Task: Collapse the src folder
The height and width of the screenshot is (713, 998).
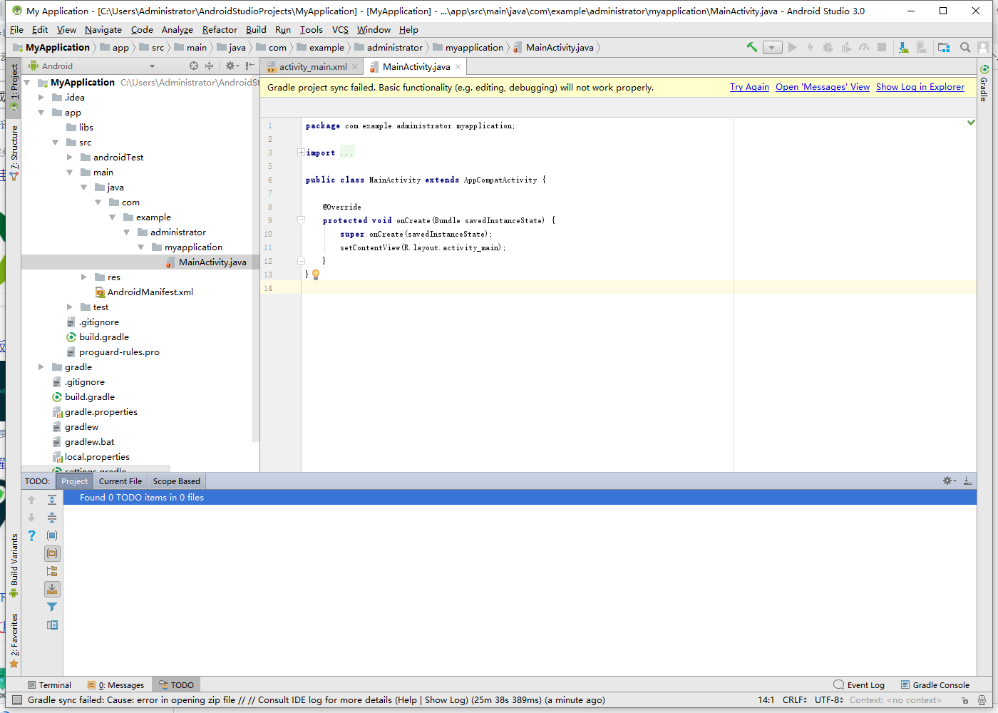Action: click(x=56, y=143)
